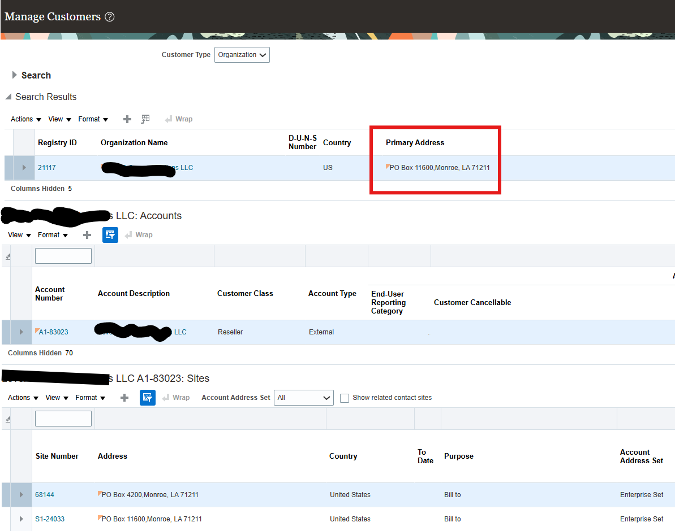Open View menu in Search Results toolbar

(59, 119)
